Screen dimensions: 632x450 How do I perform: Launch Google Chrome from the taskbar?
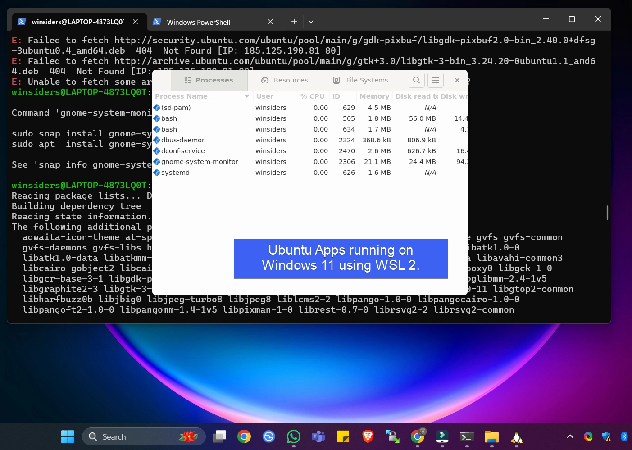[244, 436]
